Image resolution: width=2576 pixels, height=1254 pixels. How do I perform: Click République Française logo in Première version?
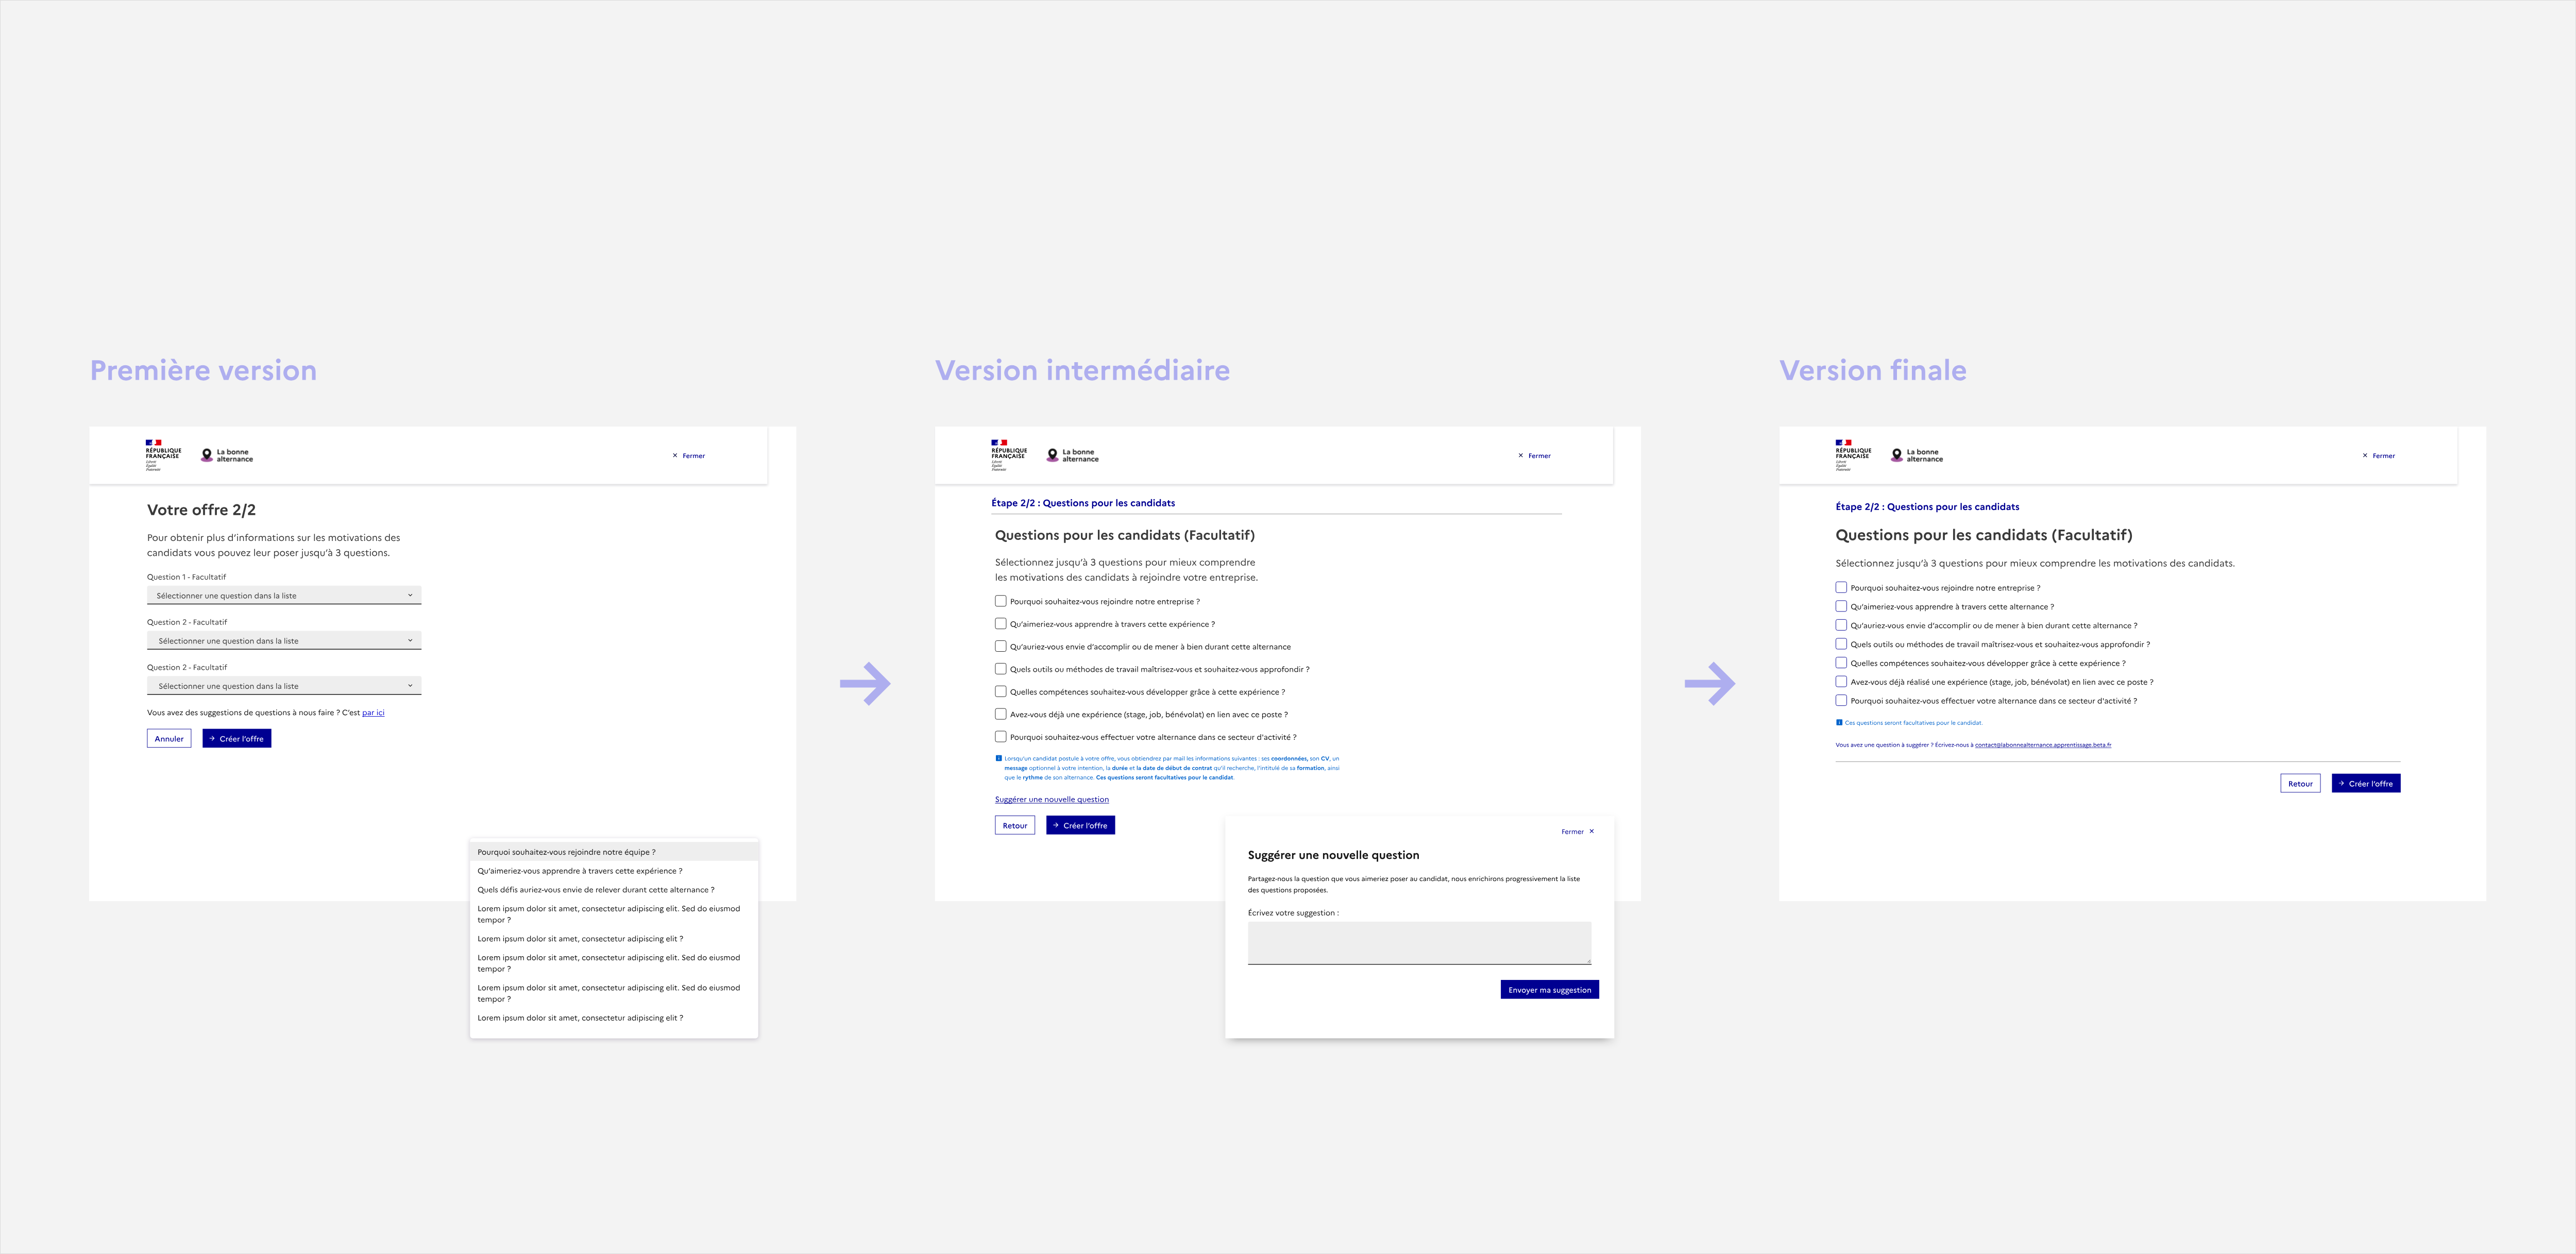(163, 455)
